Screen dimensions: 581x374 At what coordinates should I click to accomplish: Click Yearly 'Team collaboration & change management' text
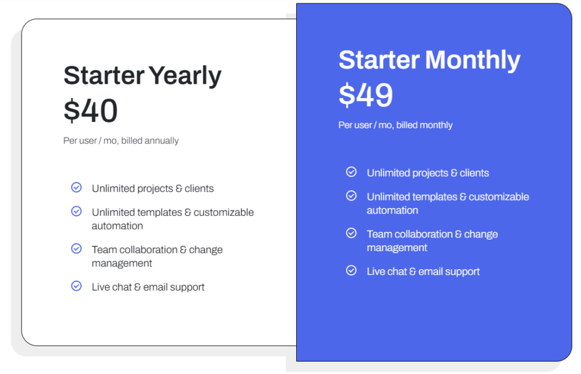pyautogui.click(x=157, y=256)
